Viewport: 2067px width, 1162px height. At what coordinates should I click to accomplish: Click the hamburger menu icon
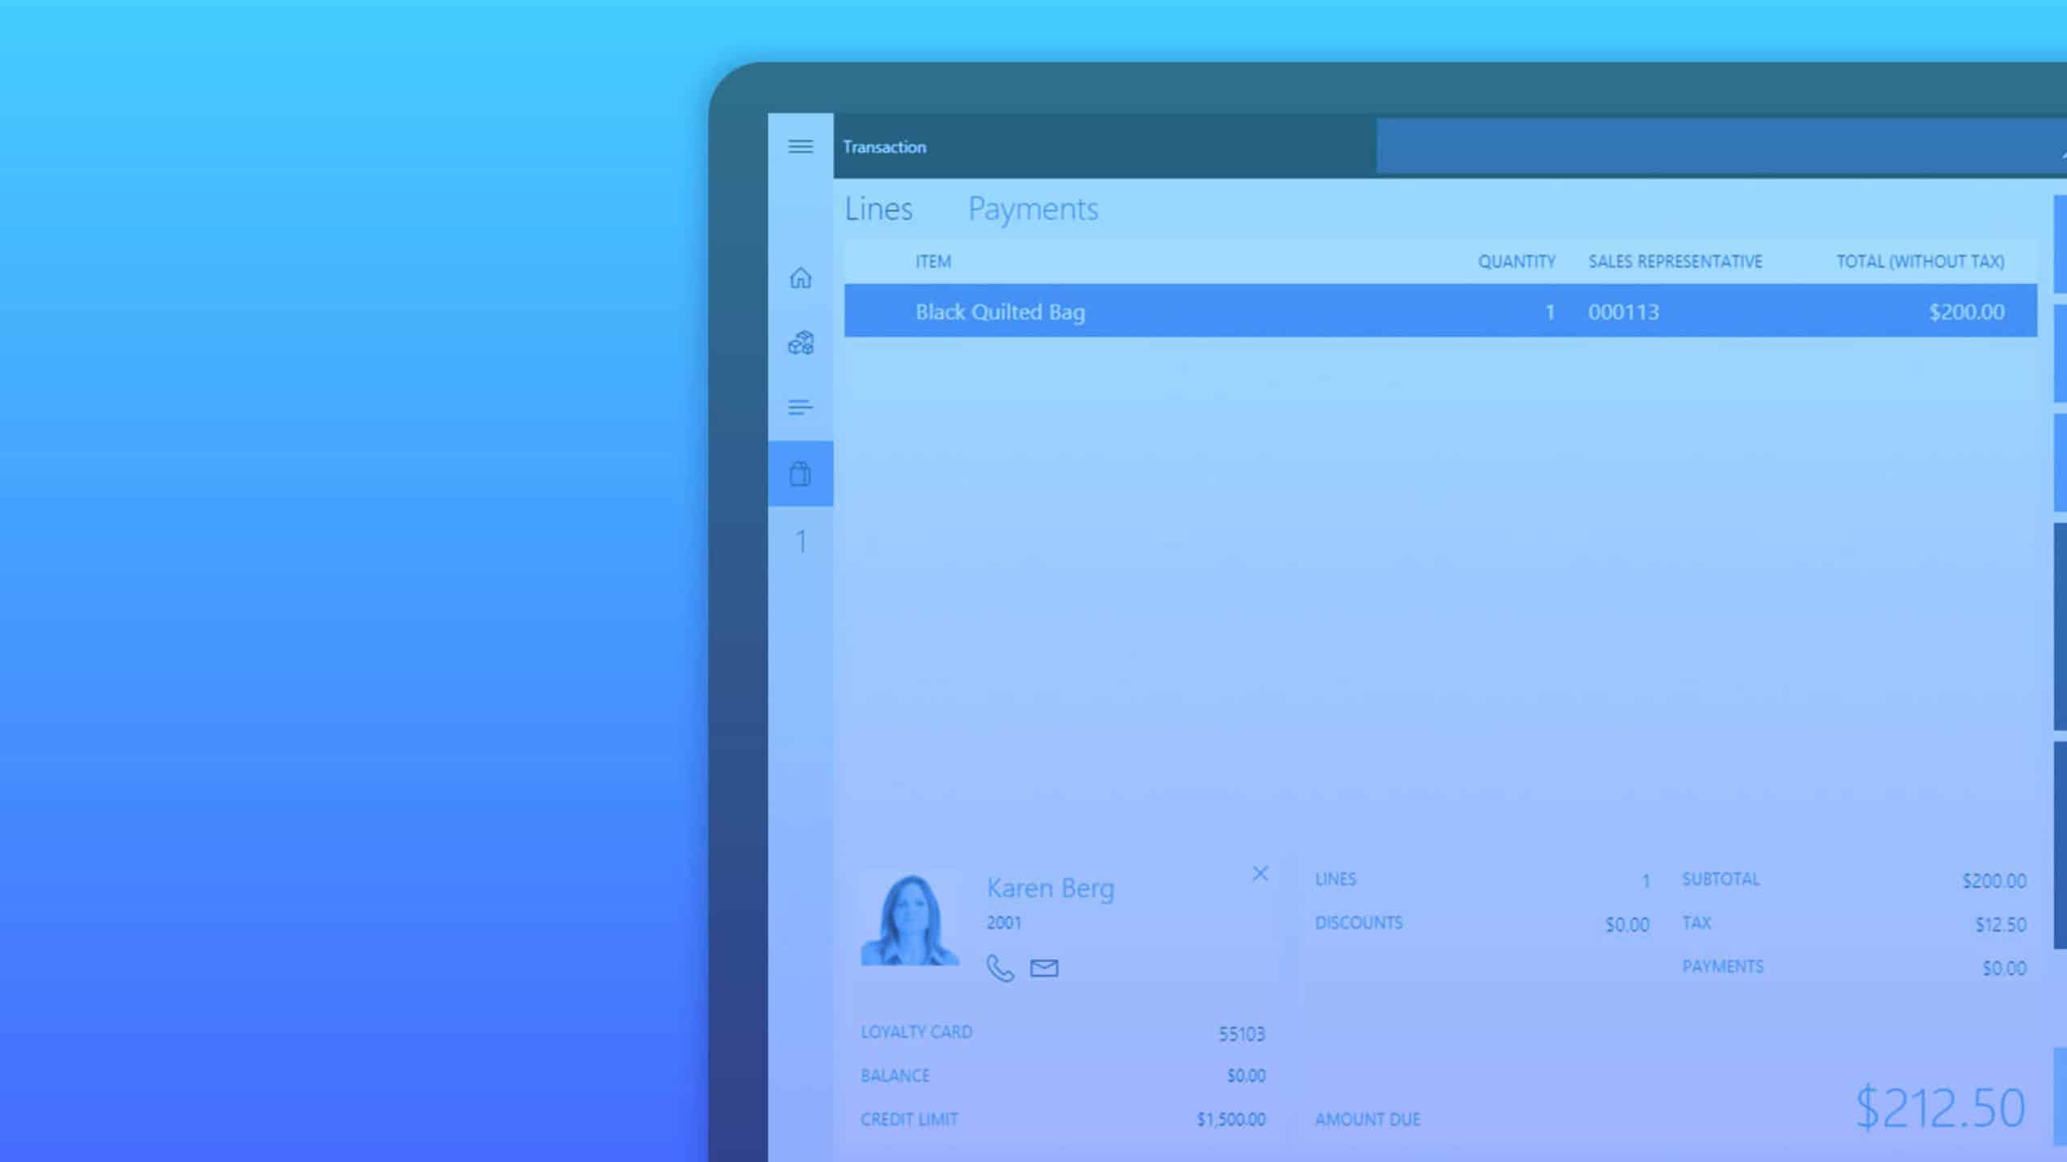[x=801, y=146]
